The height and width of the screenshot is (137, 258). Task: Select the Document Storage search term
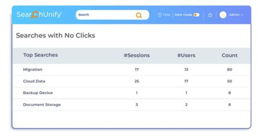[42, 105]
